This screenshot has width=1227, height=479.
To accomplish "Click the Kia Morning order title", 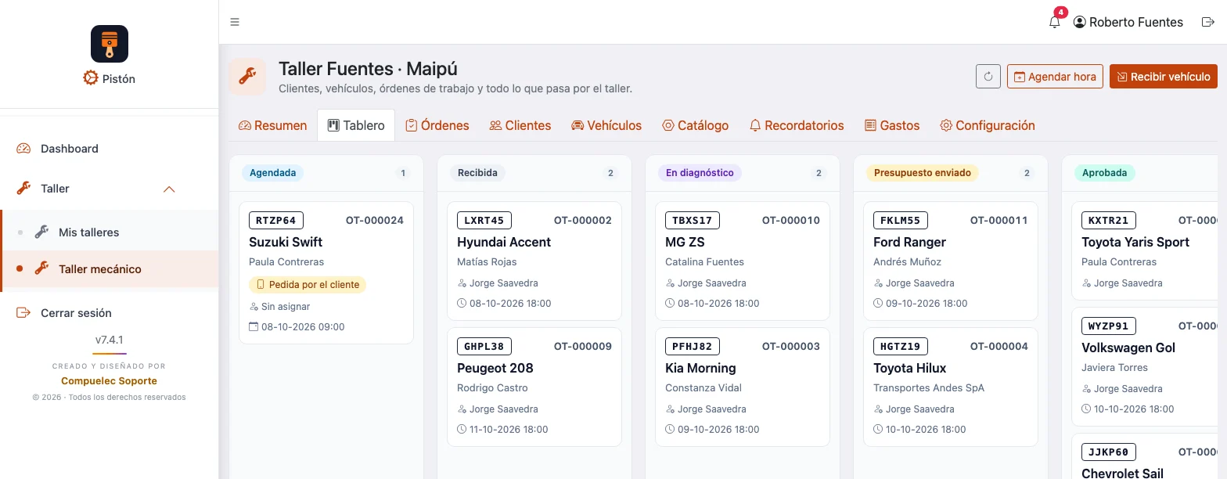I will (x=700, y=368).
